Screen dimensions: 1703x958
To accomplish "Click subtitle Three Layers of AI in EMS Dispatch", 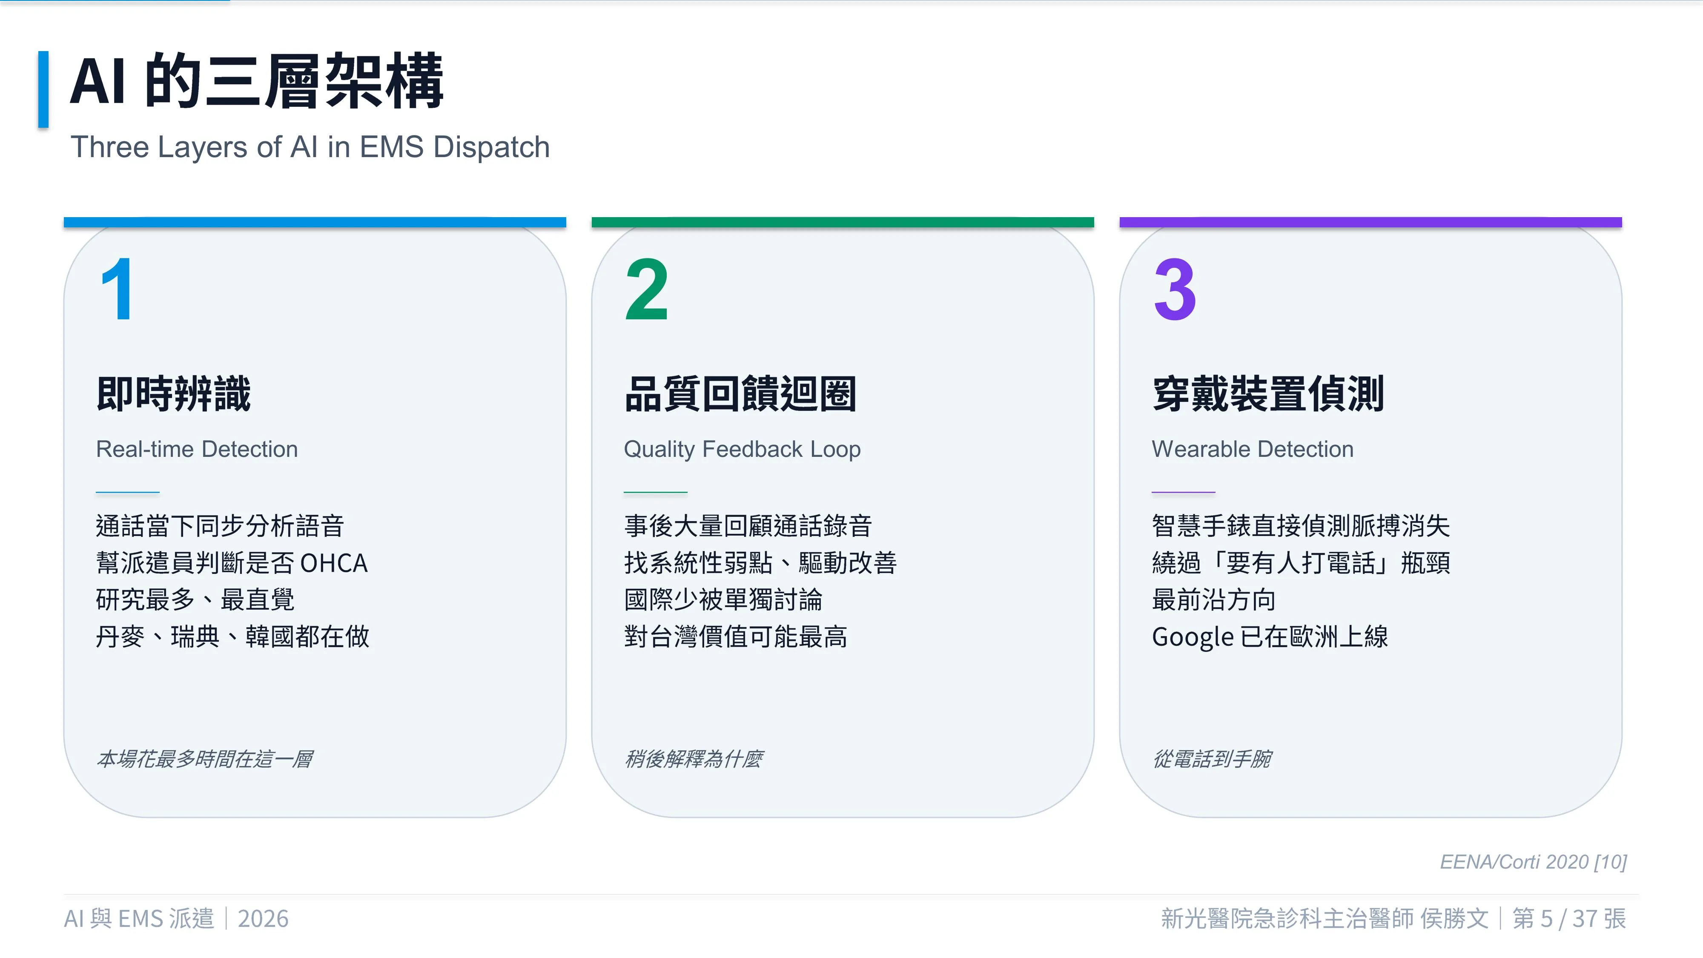I will pos(310,147).
